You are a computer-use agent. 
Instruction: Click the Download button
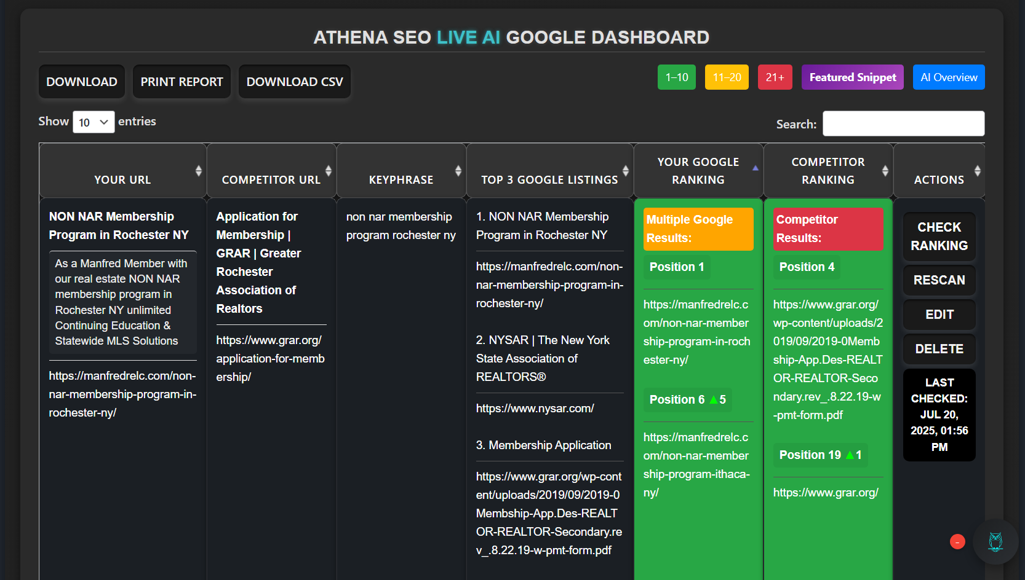82,82
